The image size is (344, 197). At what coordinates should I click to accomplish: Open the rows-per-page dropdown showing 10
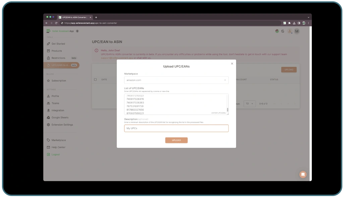249,104
